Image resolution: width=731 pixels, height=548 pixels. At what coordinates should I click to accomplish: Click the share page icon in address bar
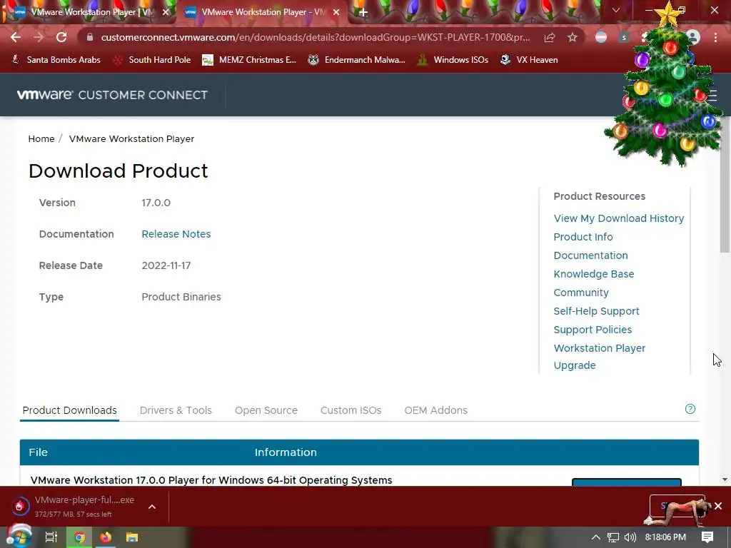coord(550,38)
